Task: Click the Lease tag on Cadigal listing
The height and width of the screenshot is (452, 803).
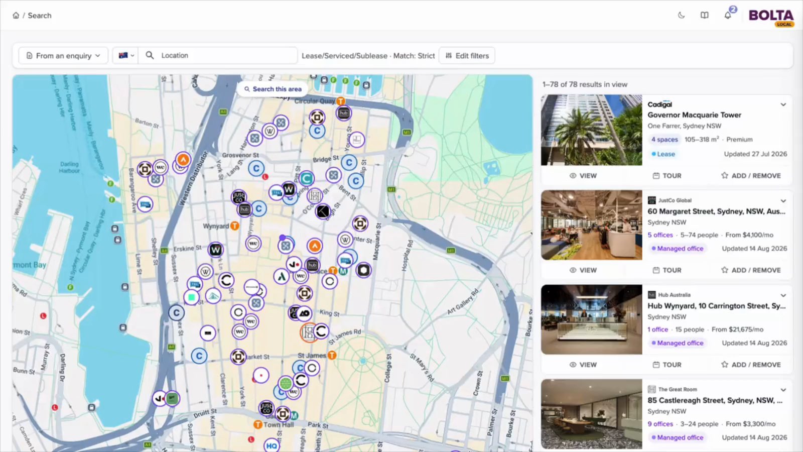Action: (663, 154)
